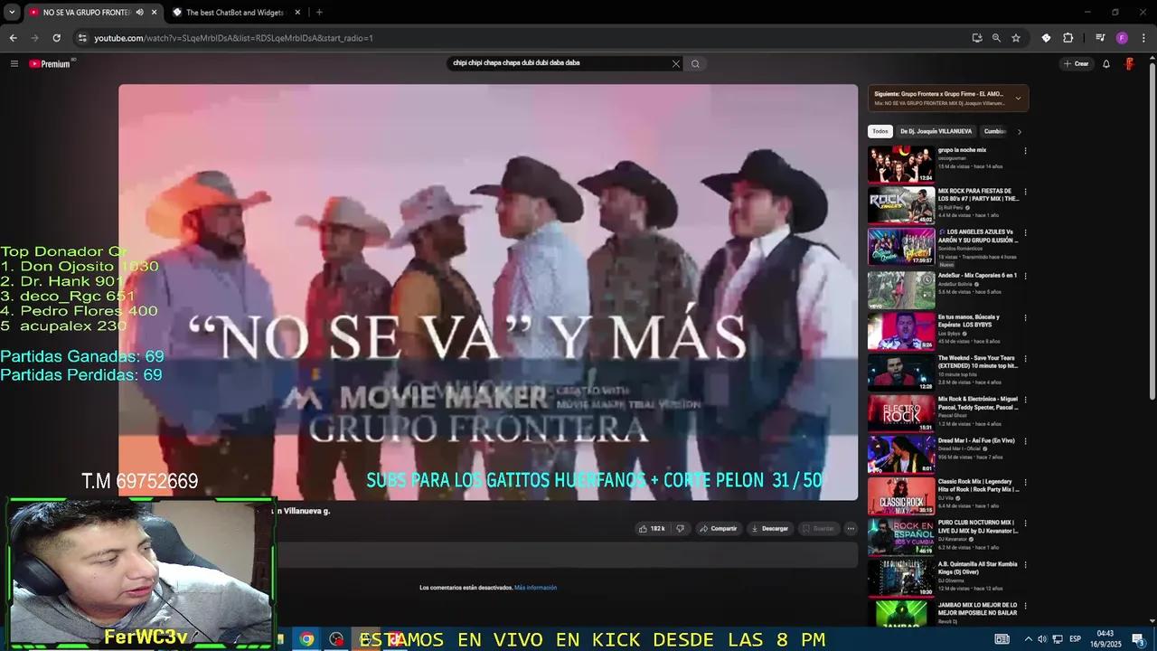Click the YouTube search input field

[x=559, y=63]
